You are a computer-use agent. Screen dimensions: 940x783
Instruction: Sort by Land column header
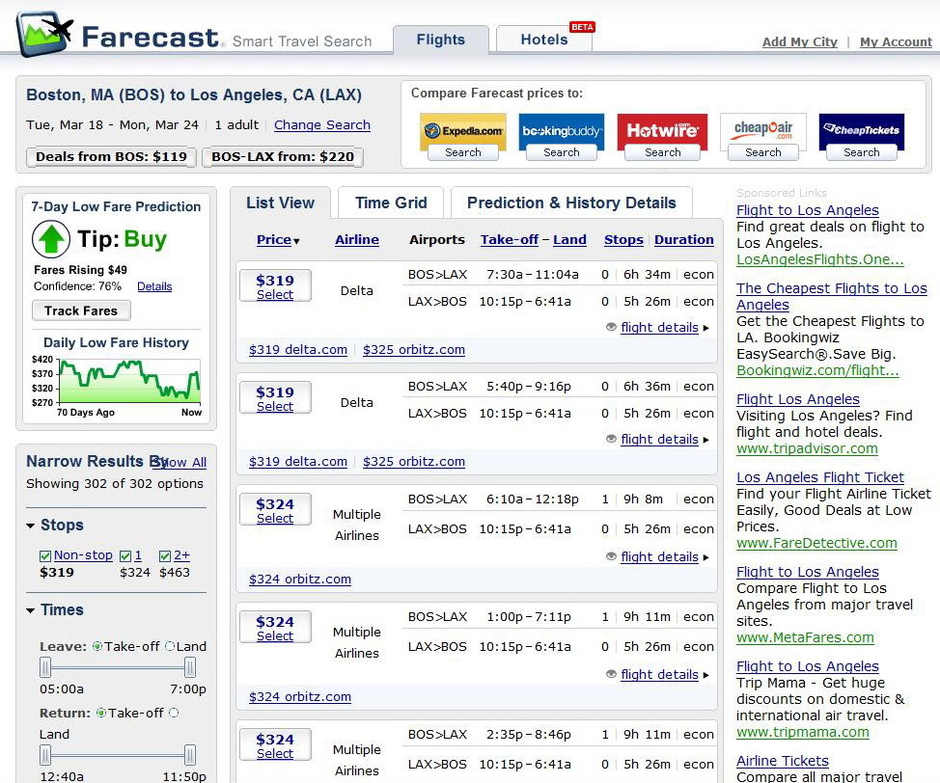[x=569, y=240]
